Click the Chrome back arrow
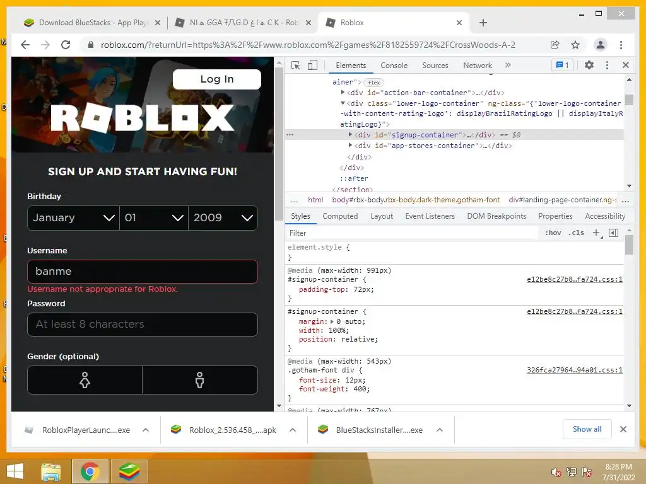Image resolution: width=646 pixels, height=484 pixels. coord(25,45)
